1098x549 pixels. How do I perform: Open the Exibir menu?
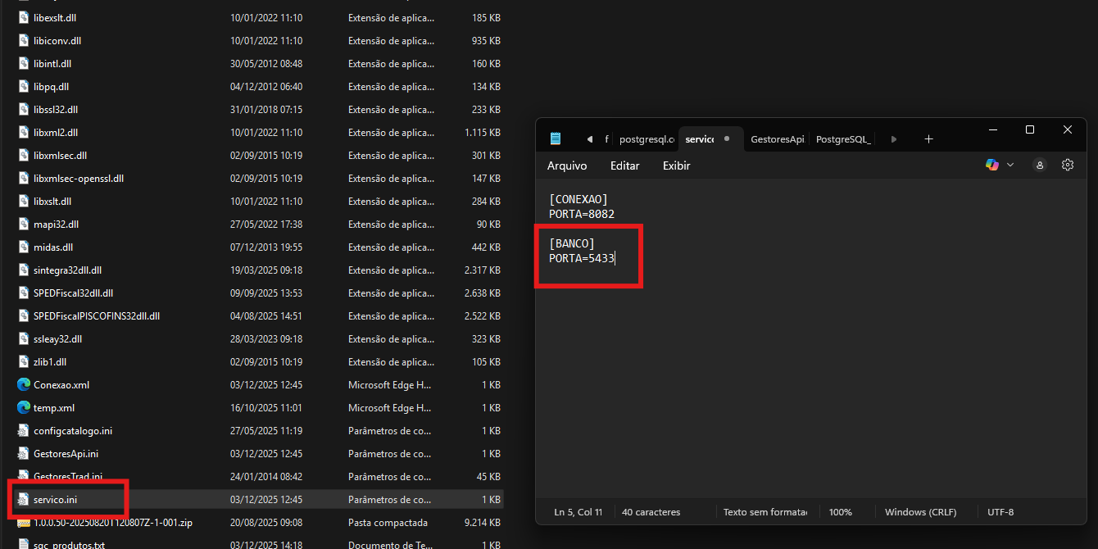[x=676, y=166]
